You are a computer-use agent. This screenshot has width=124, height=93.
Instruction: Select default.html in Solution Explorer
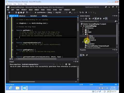point(91,44)
